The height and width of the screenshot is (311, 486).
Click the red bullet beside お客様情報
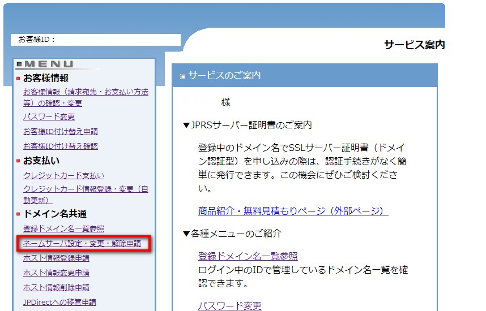[18, 78]
